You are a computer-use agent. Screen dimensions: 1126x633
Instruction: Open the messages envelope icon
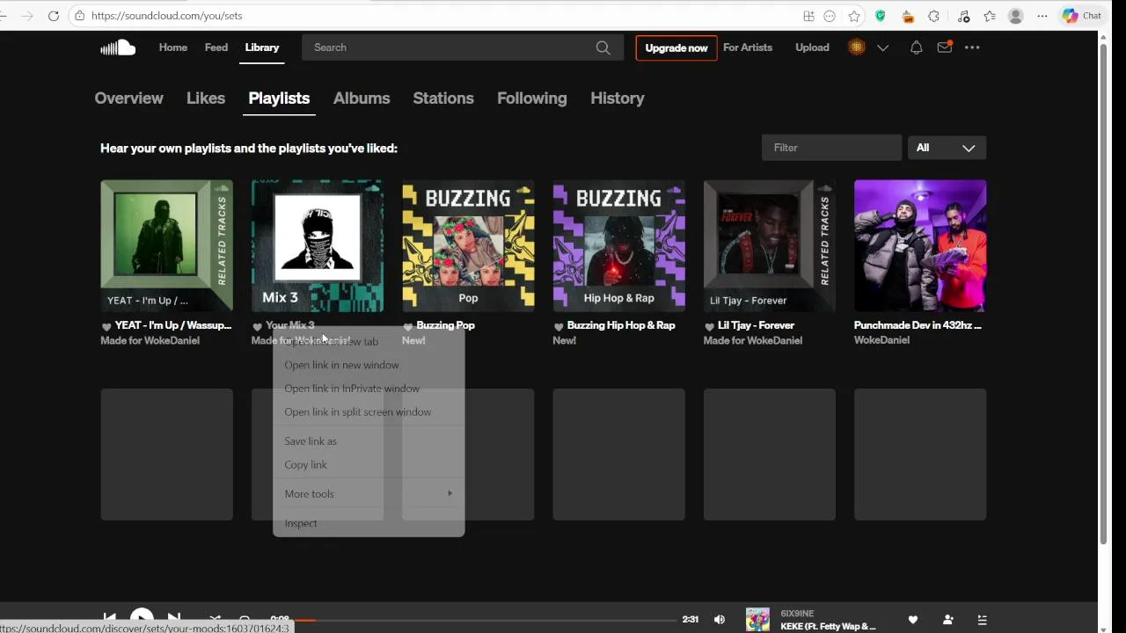point(944,47)
